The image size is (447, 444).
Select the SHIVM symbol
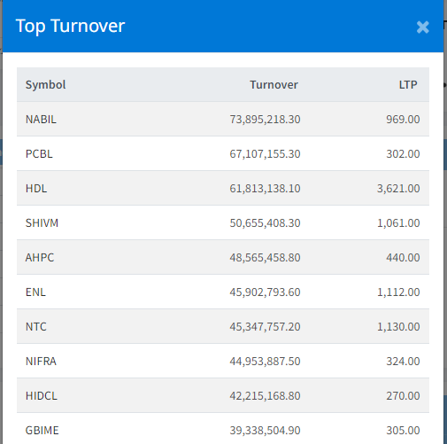click(x=42, y=223)
